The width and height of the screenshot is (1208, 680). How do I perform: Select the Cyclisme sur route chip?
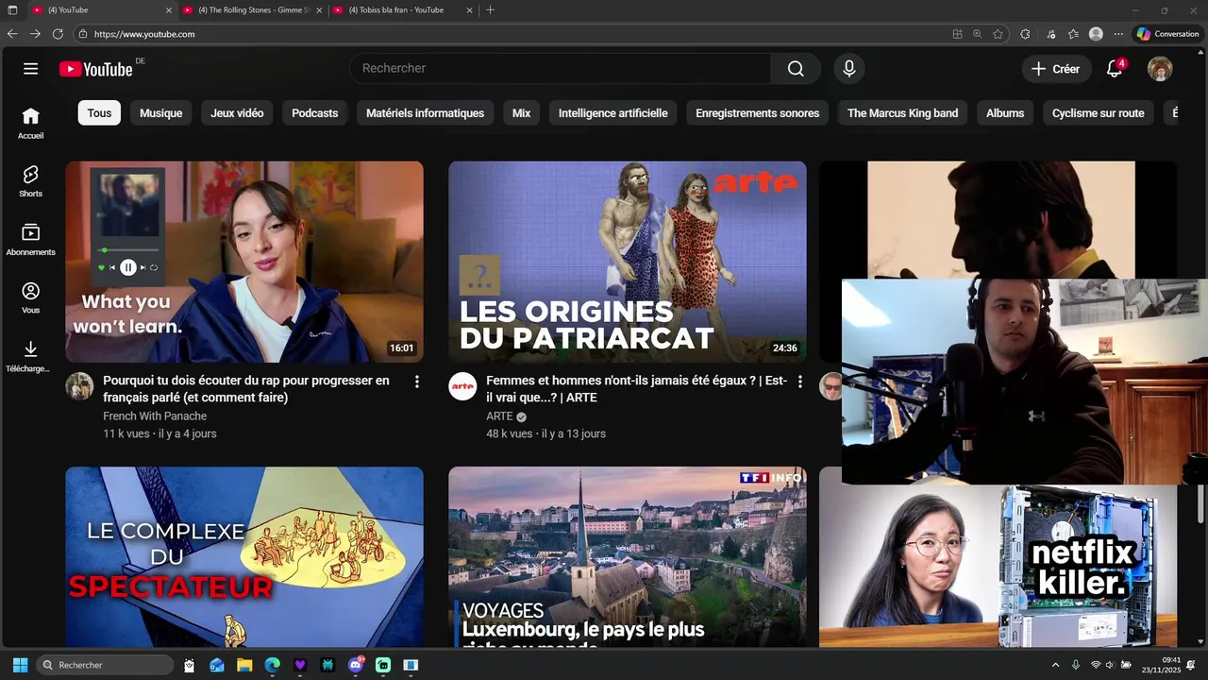[1098, 113]
